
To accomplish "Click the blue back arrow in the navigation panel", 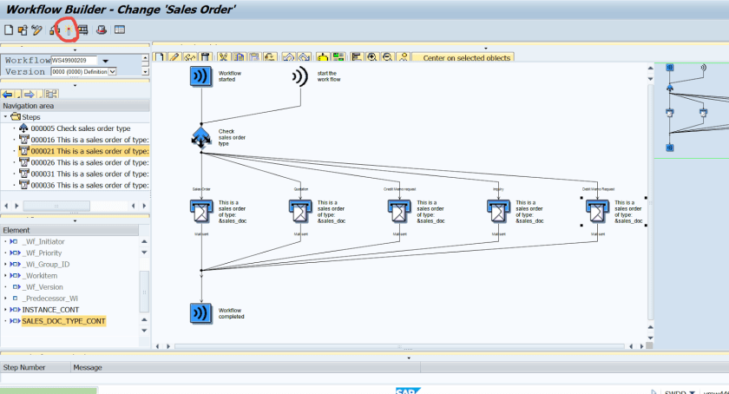I will click(8, 95).
